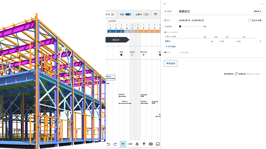This screenshot has height=149, width=266.
Task: Click the upper 配筋検査 arrow
Action: click(x=142, y=96)
